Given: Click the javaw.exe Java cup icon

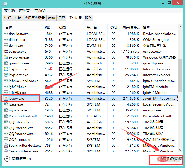Looking at the screenshot, I should tap(6, 98).
